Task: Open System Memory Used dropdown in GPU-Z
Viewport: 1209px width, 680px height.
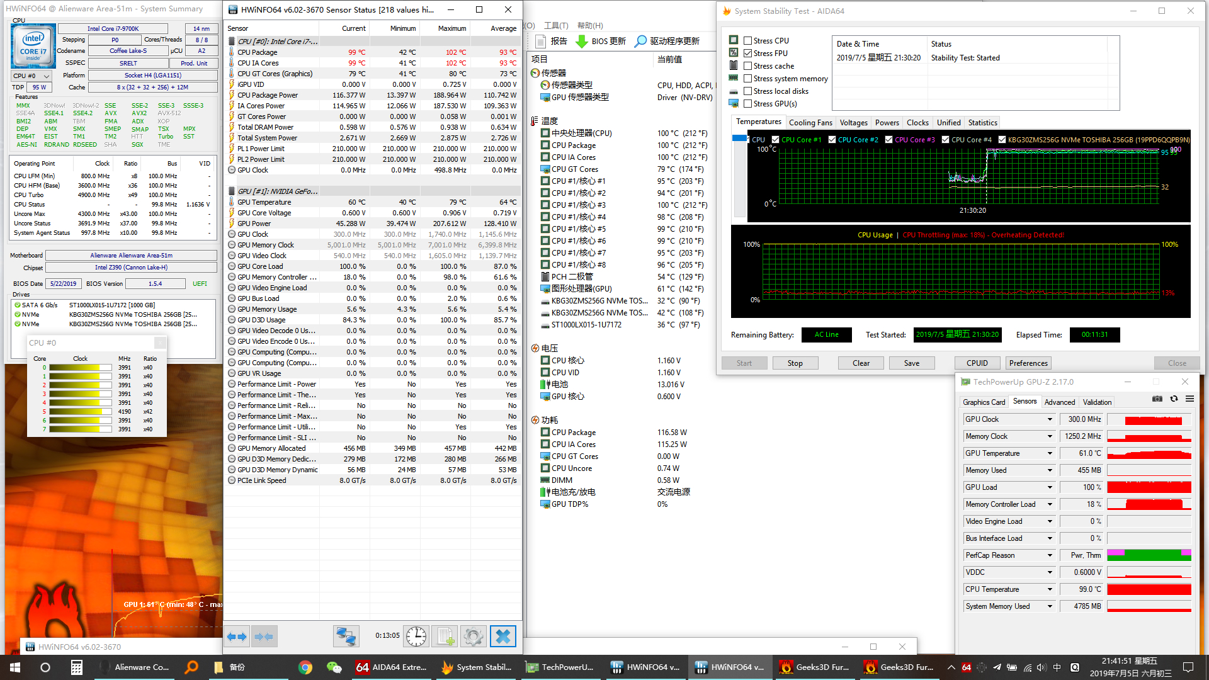Action: [1050, 606]
